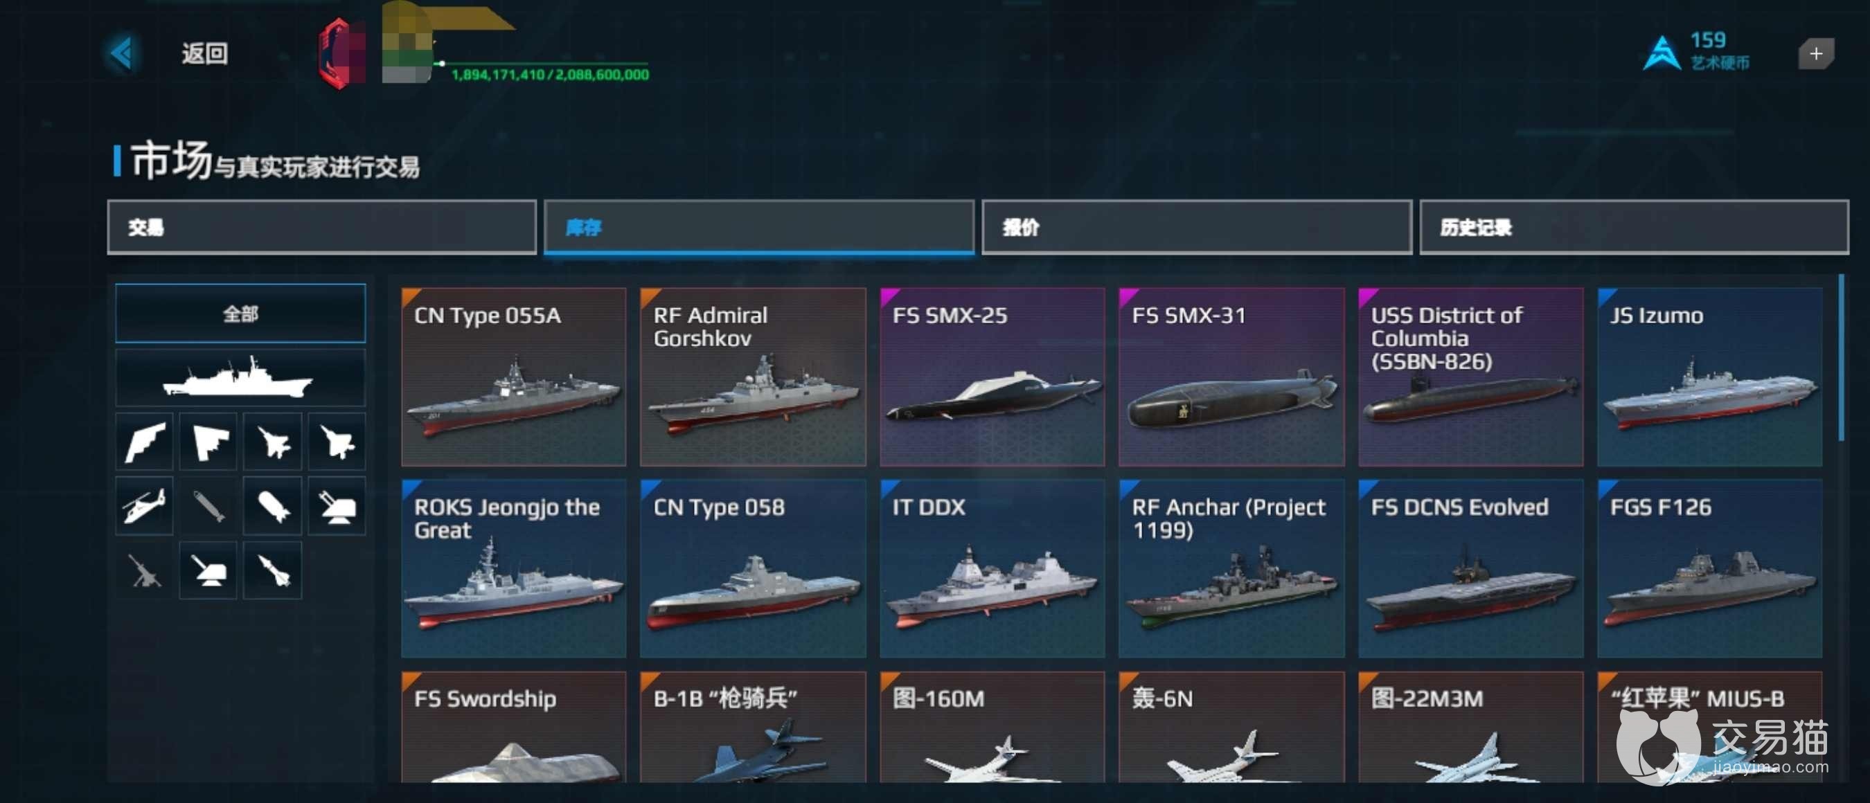Screen dimensions: 1870x803
Task: Select the 全部 all-items filter
Action: pyautogui.click(x=240, y=314)
